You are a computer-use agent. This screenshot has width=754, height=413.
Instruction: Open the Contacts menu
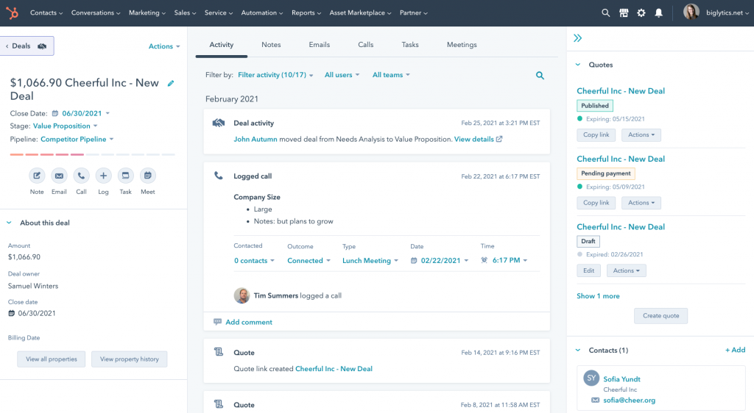[46, 13]
